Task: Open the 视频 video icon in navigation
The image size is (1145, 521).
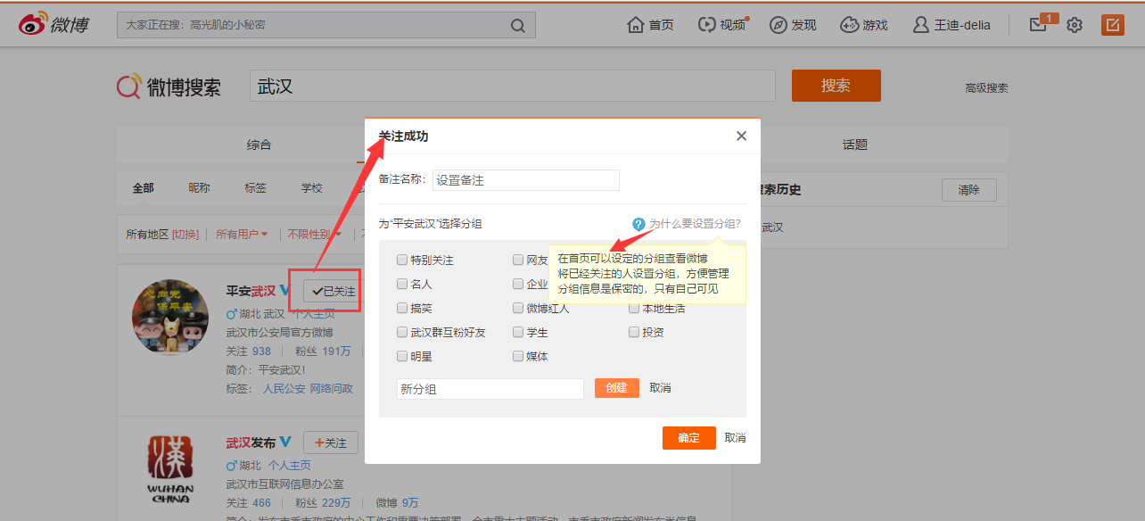Action: 707,24
